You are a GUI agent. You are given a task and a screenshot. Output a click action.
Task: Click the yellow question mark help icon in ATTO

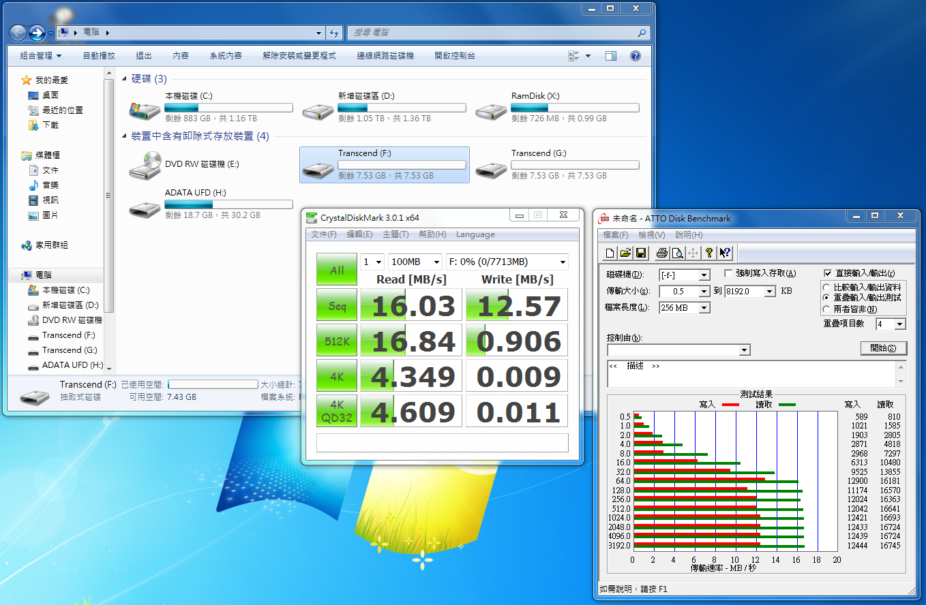point(709,253)
